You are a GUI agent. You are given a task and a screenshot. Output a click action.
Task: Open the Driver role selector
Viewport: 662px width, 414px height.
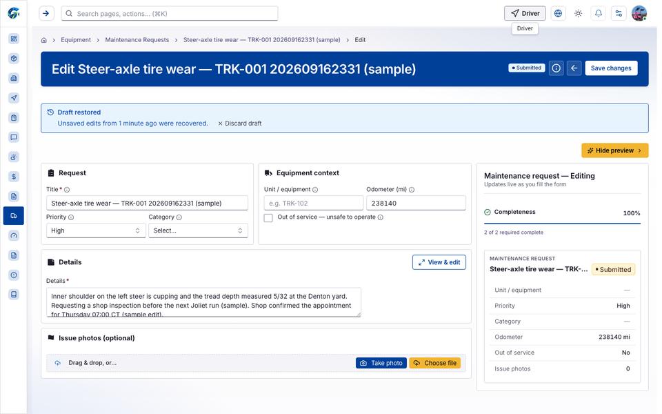pyautogui.click(x=525, y=14)
